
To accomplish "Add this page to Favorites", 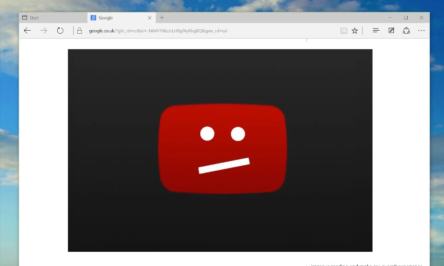I will pos(355,30).
